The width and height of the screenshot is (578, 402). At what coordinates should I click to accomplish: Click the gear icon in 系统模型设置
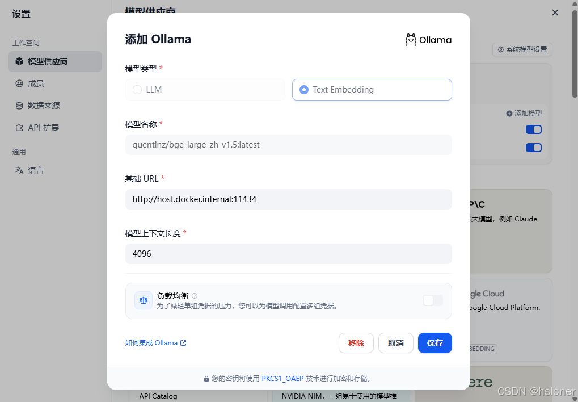tap(501, 49)
